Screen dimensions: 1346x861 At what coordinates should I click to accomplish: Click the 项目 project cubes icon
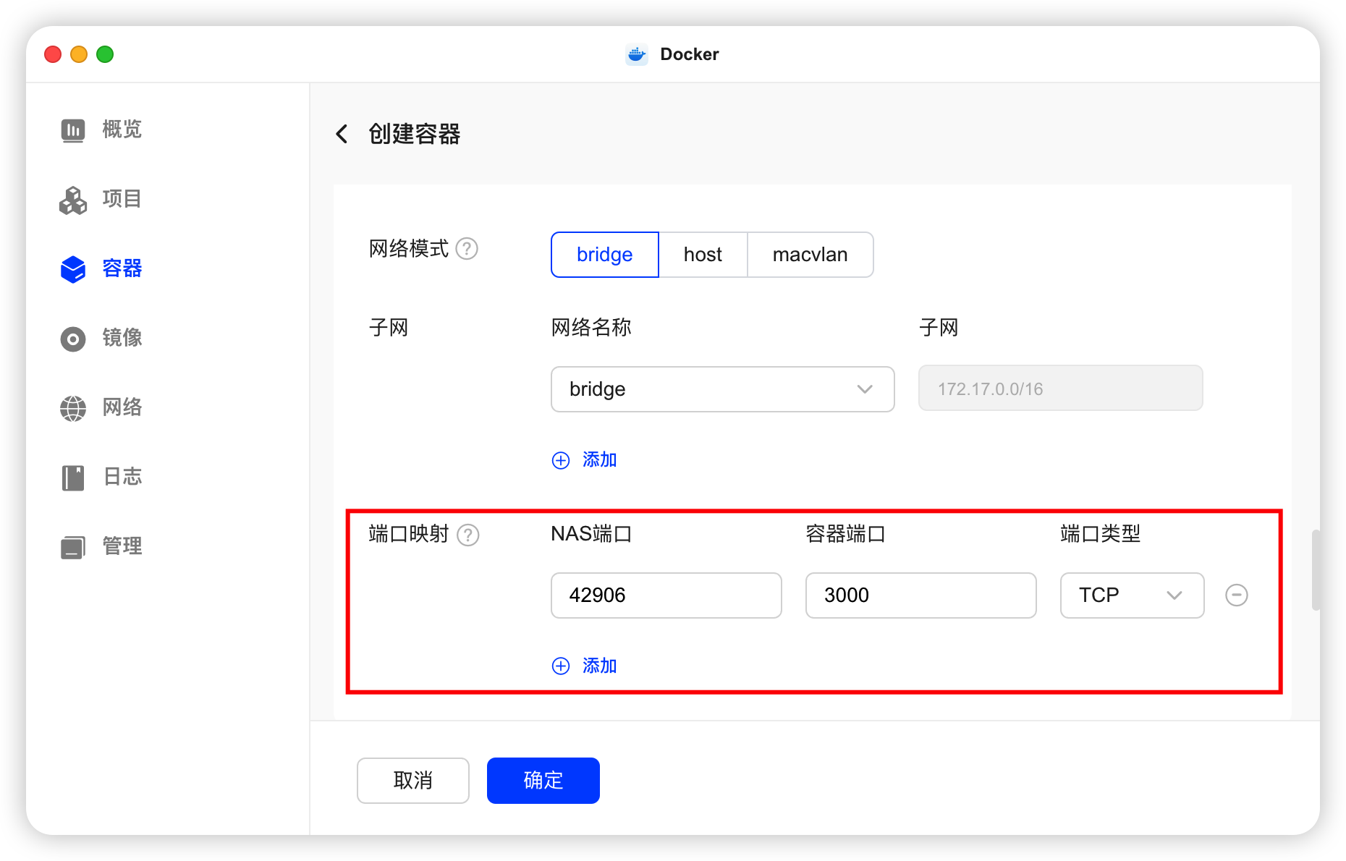[x=72, y=200]
